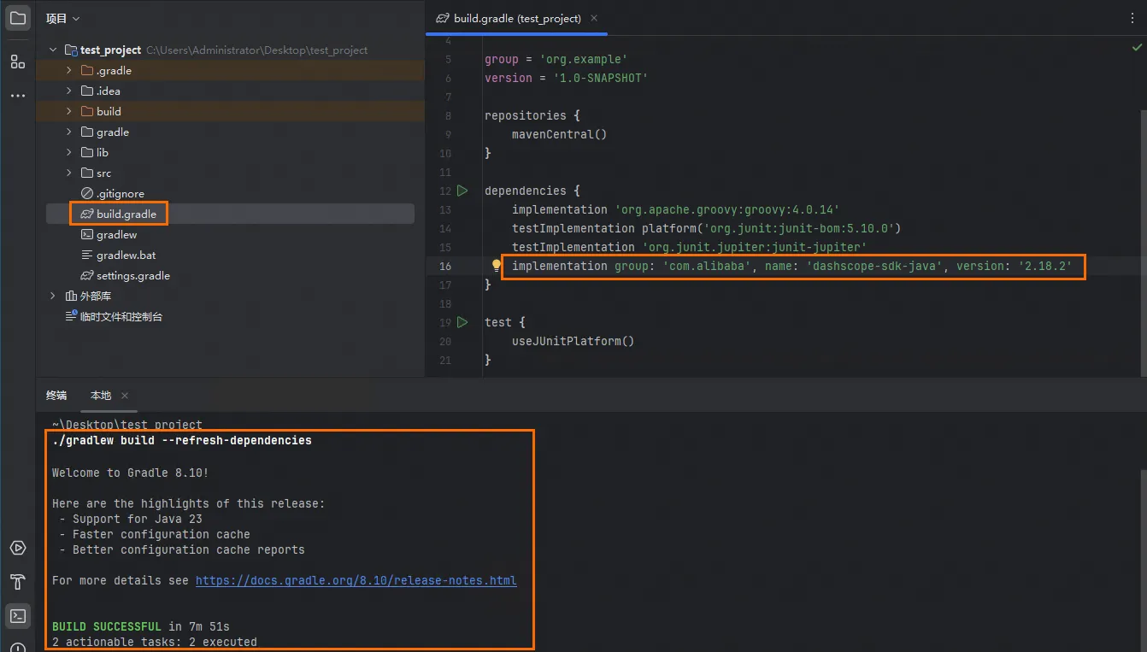This screenshot has height=652, width=1147.
Task: Click the green inspection checkmark in editor
Action: 1137,49
